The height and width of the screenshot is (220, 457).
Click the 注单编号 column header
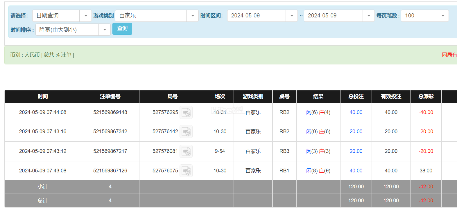pyautogui.click(x=110, y=96)
